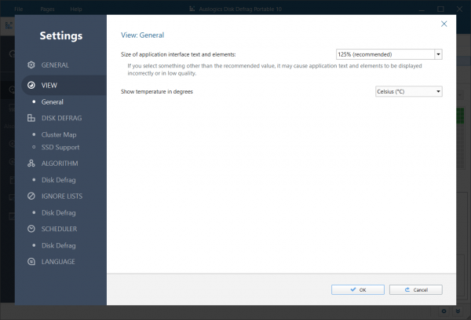Click the Algorithm section icon
471x320 pixels.
(x=31, y=164)
